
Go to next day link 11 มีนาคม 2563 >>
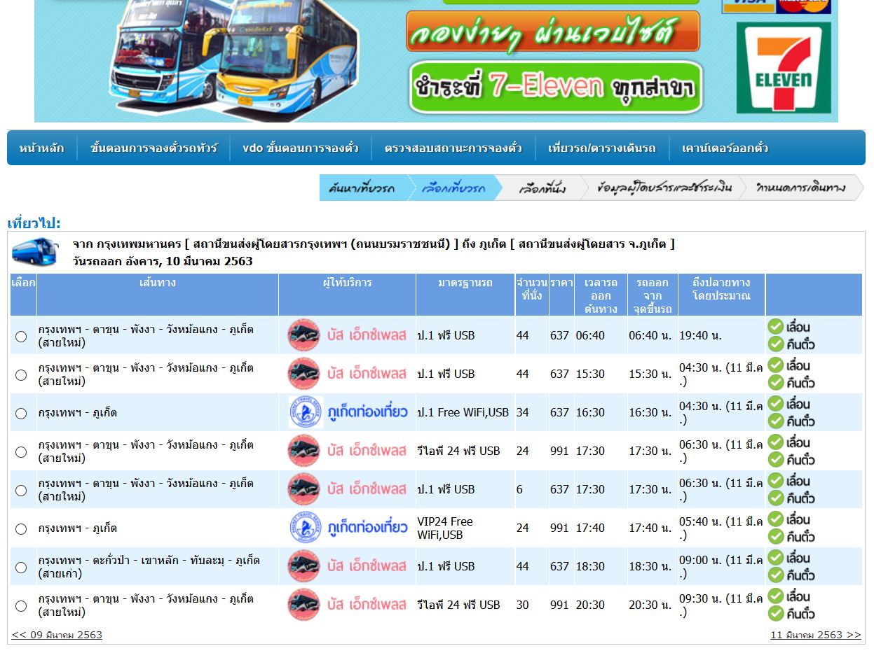coord(816,635)
